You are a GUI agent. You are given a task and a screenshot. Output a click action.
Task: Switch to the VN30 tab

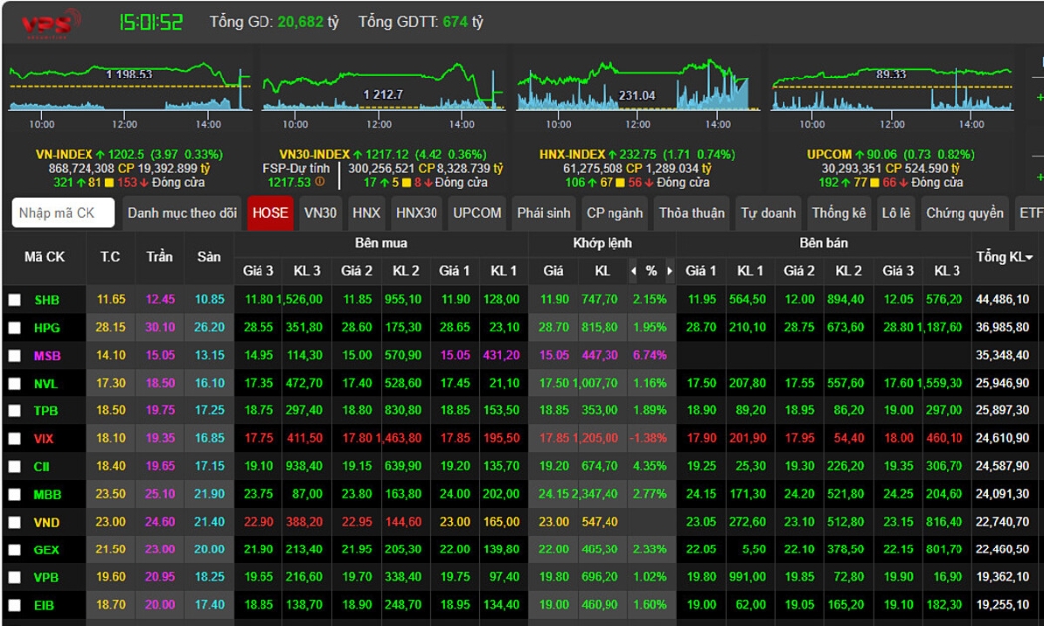click(320, 213)
